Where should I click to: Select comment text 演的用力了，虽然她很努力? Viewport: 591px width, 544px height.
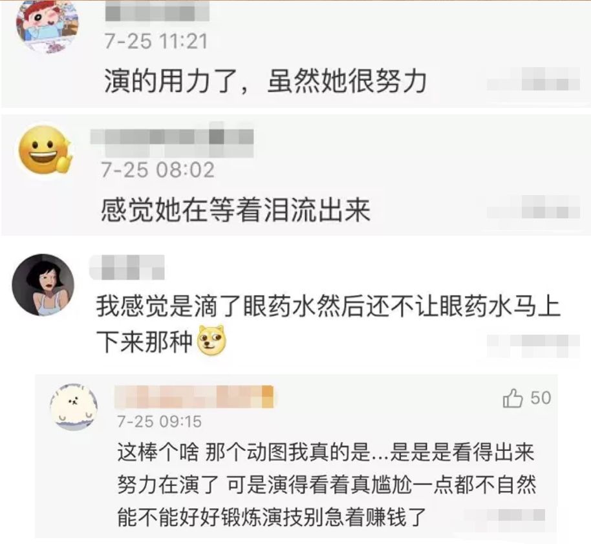[x=265, y=81]
